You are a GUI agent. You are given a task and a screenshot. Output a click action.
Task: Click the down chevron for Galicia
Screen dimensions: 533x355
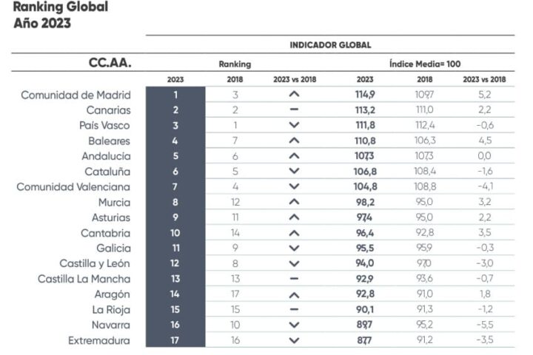(x=294, y=248)
